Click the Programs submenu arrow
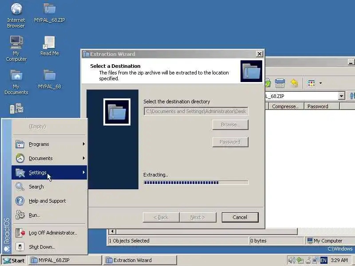Screen dimensions: 355x266 [x=84, y=144]
